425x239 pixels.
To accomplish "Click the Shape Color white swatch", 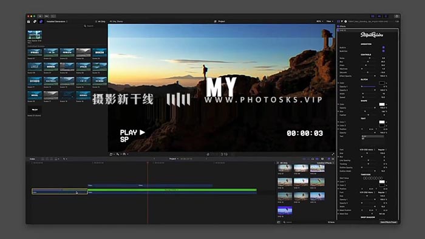I will point(382,104).
